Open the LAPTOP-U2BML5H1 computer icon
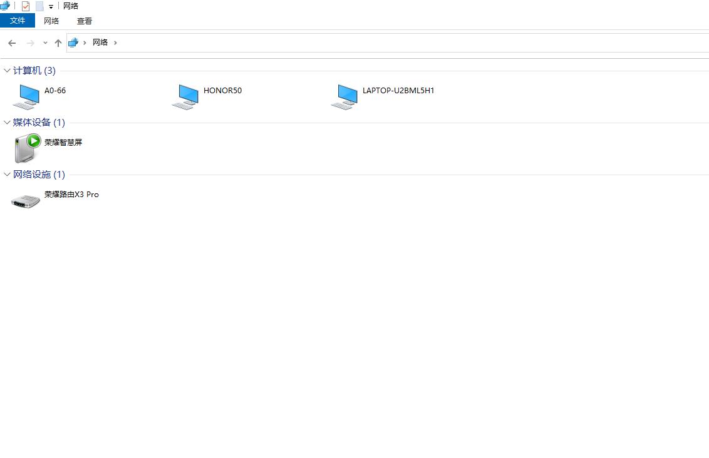 pos(344,96)
